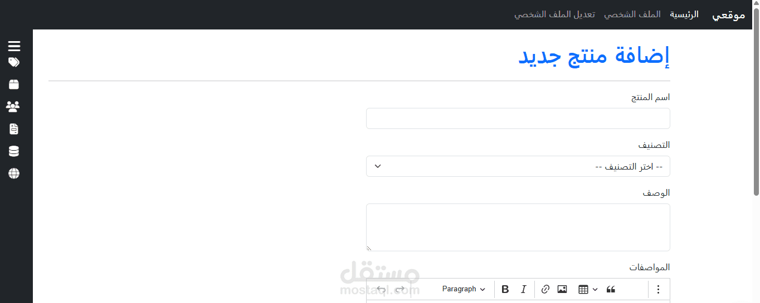The image size is (760, 303).
Task: Click the موقعي brand link
Action: pos(729,15)
